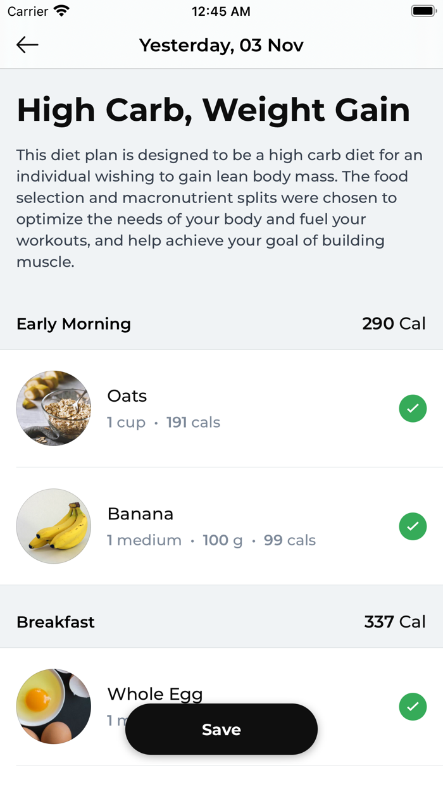The image size is (443, 787).
Task: Tap the High Carb, Weight Gain heading
Action: pos(213,110)
